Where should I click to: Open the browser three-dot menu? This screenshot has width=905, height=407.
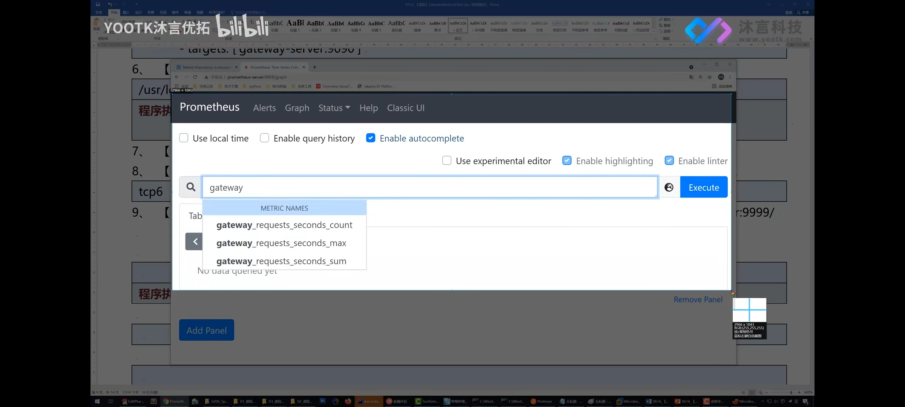coord(730,77)
